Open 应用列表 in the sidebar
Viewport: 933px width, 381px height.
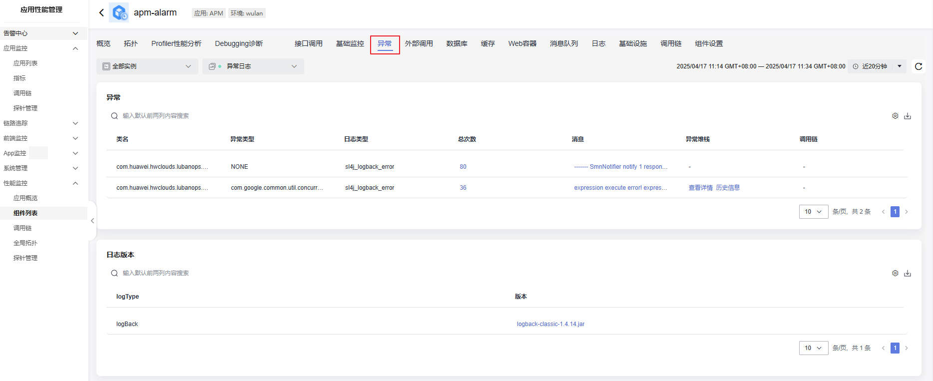(25, 63)
